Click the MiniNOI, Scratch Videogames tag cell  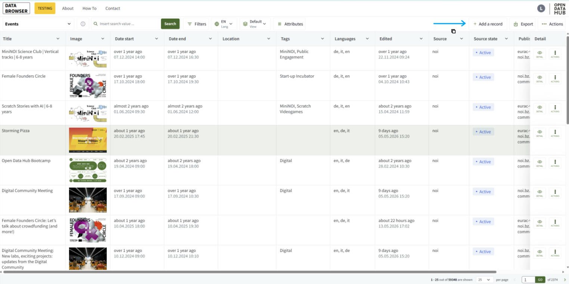[x=303, y=113]
